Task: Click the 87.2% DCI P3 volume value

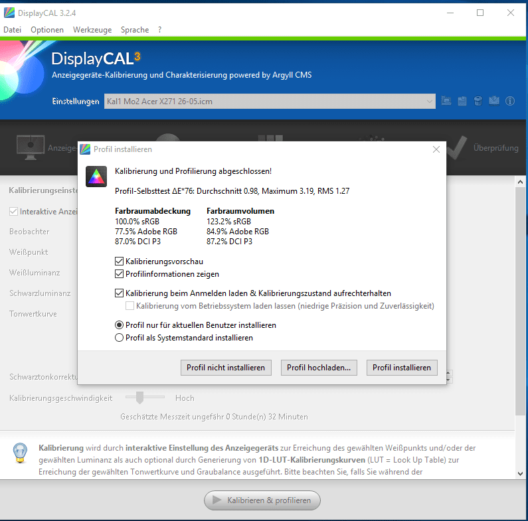Action: coord(229,242)
